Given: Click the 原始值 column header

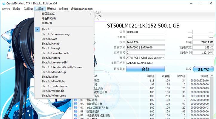Looking at the screenshot, I should (x=205, y=76).
